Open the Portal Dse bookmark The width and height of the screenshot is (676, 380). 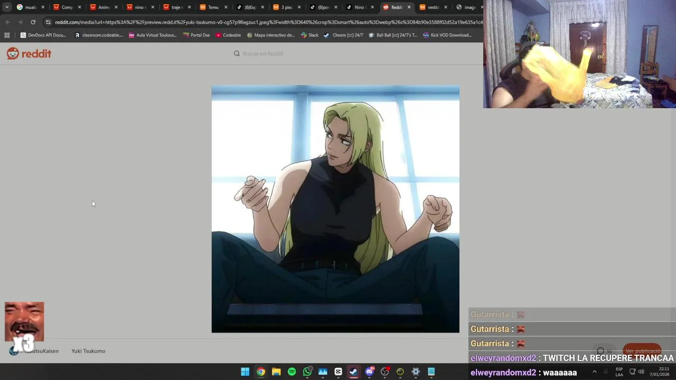[x=196, y=35]
